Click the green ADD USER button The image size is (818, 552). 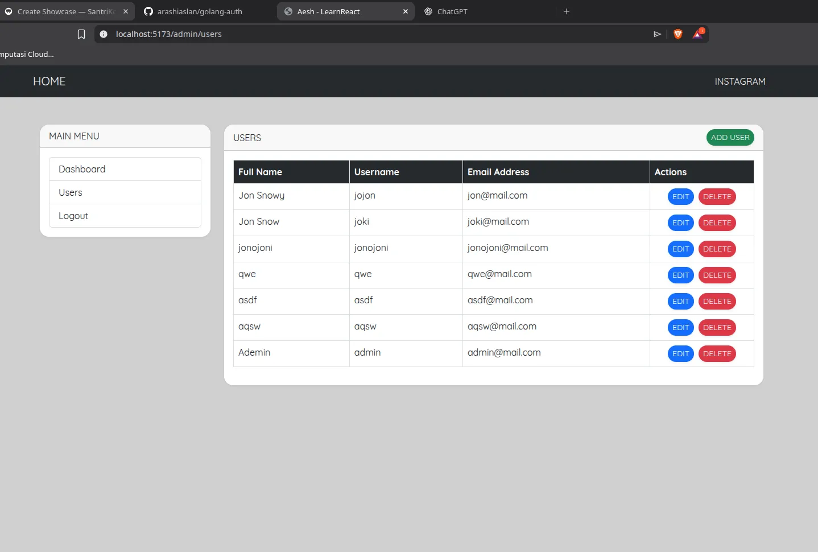coord(730,137)
